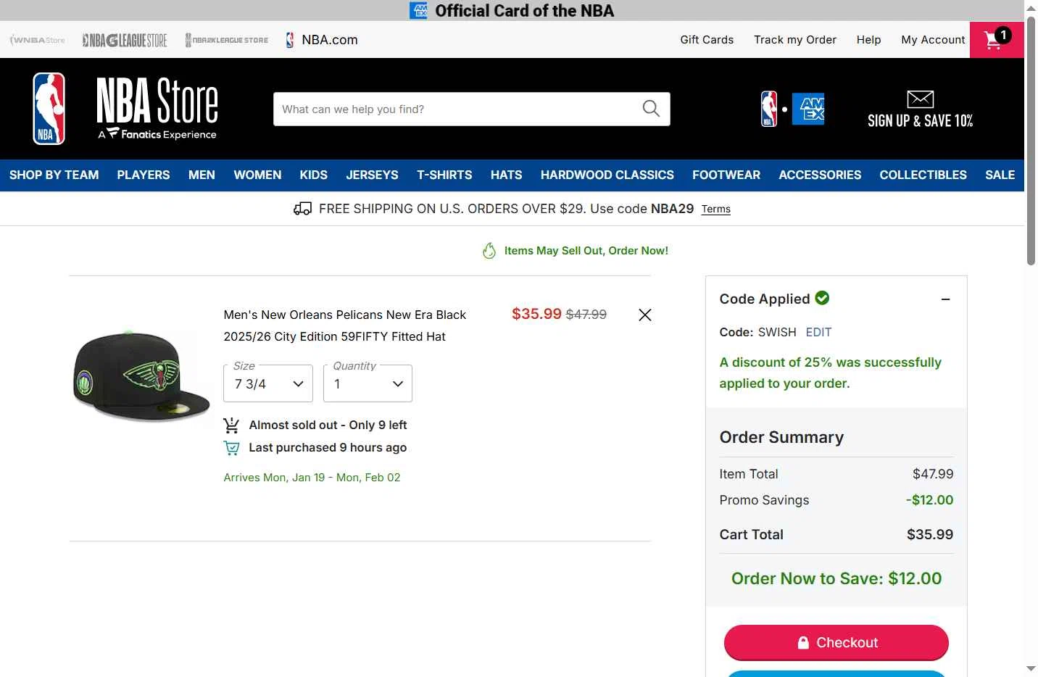The image size is (1038, 677).
Task: Click Order Now to Save: $12.00 text
Action: 836,578
